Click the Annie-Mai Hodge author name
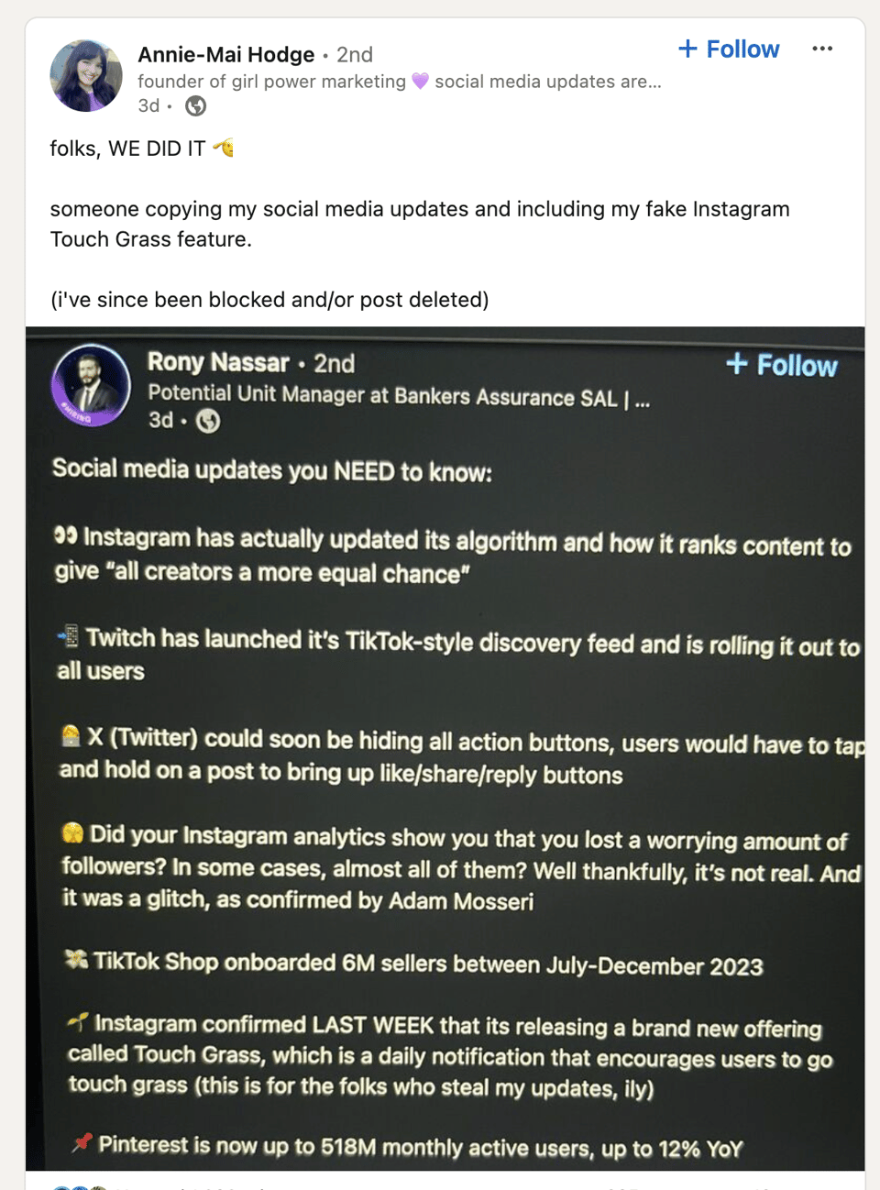This screenshot has width=880, height=1190. [225, 55]
